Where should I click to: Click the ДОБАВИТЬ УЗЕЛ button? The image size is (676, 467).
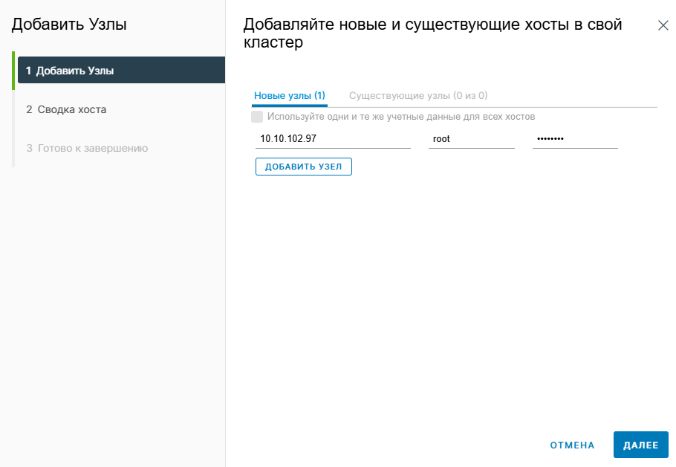pos(304,167)
